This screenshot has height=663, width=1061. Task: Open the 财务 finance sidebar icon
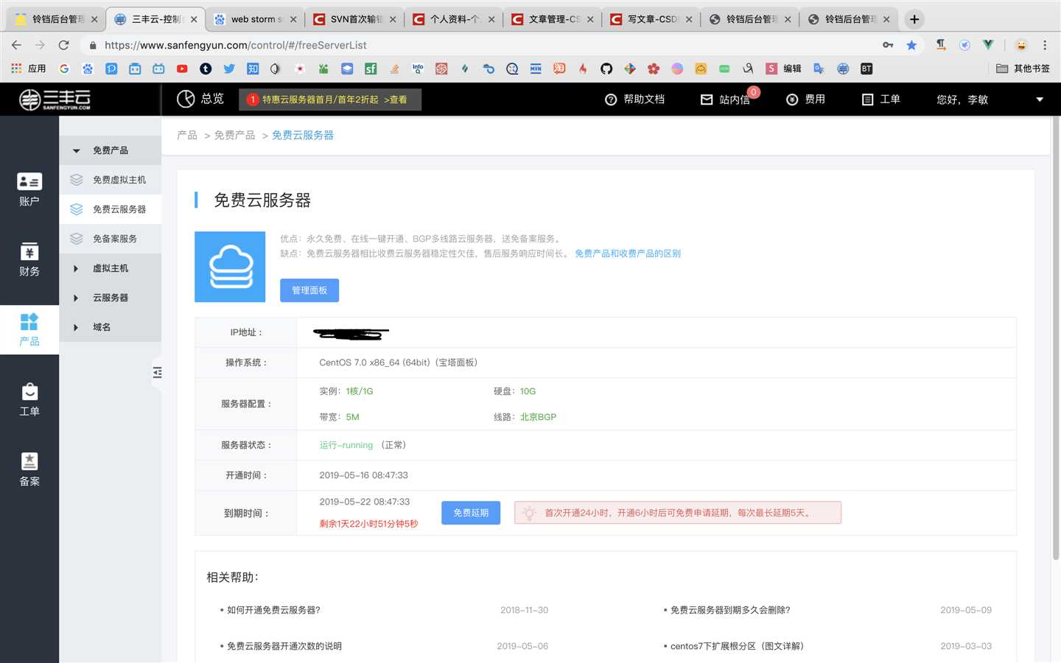pos(29,259)
